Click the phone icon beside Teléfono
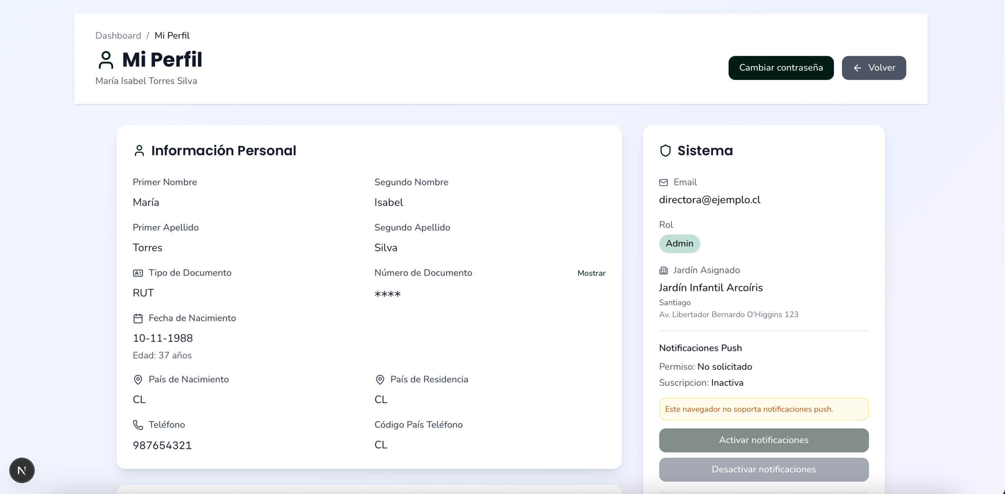1005x494 pixels. pyautogui.click(x=138, y=425)
